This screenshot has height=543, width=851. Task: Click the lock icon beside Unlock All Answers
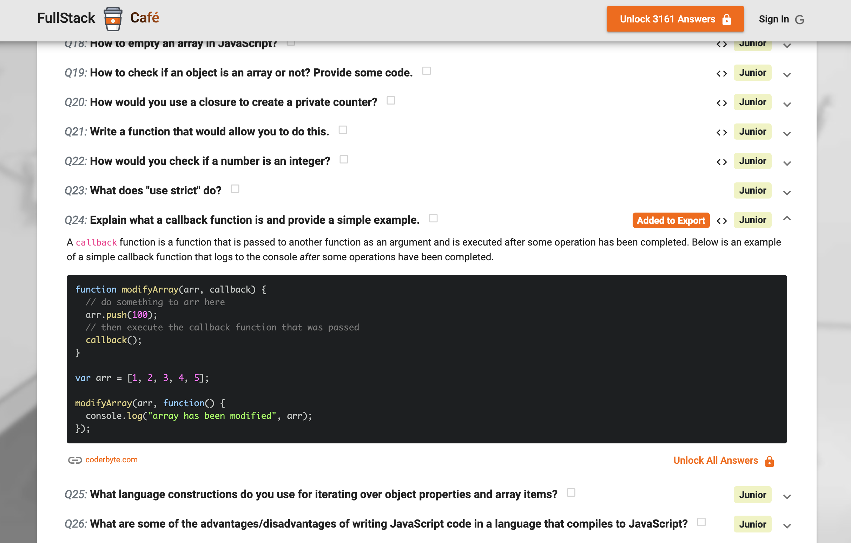click(x=769, y=461)
